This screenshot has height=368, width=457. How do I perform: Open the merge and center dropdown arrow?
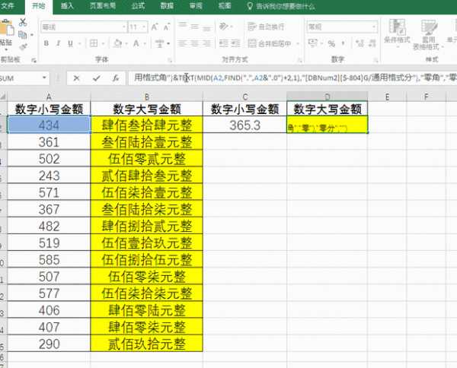click(298, 43)
